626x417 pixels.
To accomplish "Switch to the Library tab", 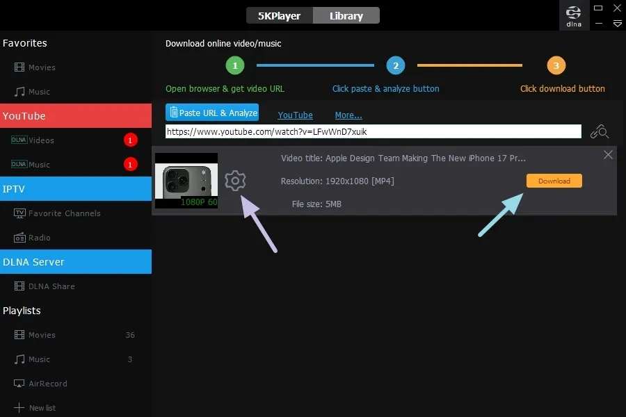I will [346, 15].
